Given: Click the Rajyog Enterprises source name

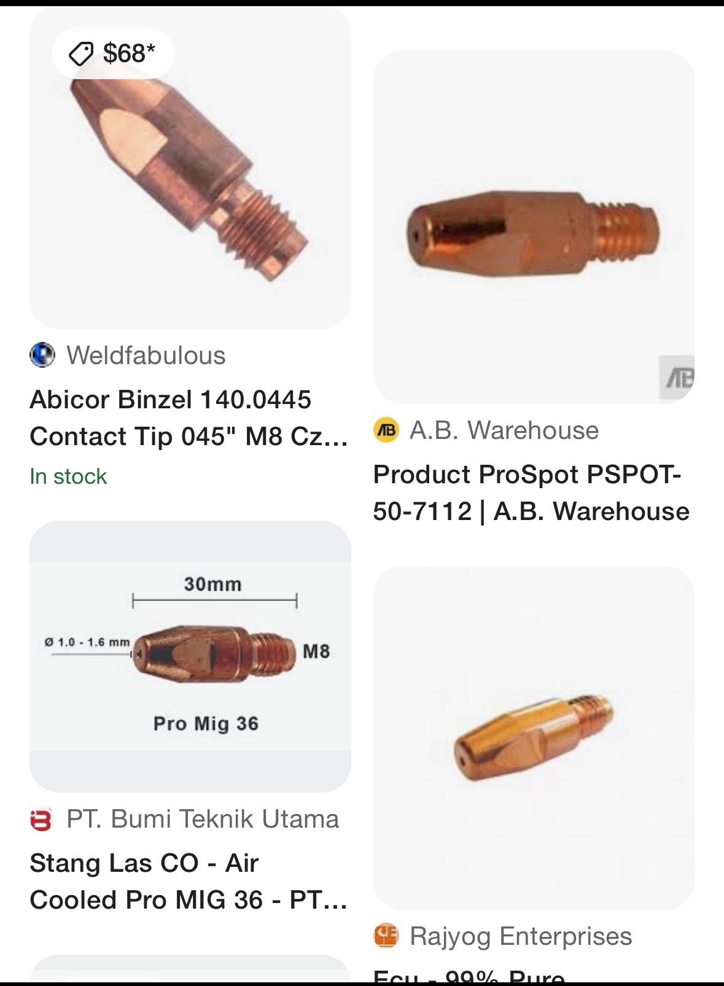Looking at the screenshot, I should 521,936.
